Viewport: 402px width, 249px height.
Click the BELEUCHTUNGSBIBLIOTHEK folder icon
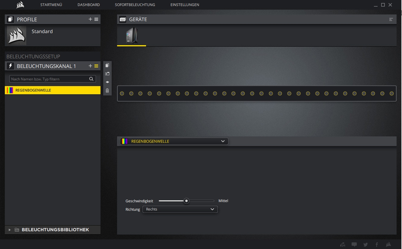tap(17, 230)
